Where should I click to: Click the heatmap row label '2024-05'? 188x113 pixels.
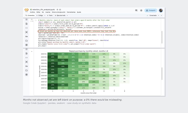[x=44, y=66]
